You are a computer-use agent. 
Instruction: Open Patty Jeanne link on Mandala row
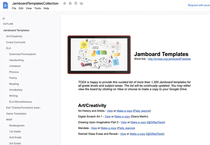click(x=126, y=128)
